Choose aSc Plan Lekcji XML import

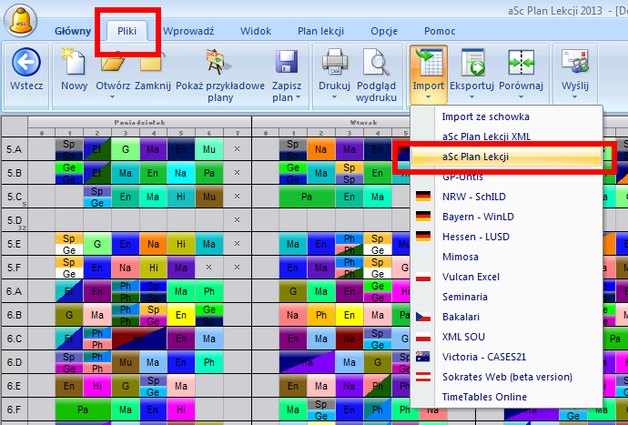pos(507,137)
